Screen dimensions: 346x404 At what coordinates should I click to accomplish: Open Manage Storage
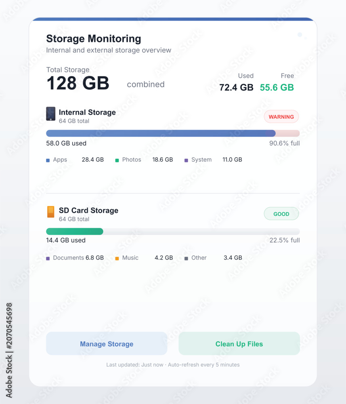(x=107, y=343)
